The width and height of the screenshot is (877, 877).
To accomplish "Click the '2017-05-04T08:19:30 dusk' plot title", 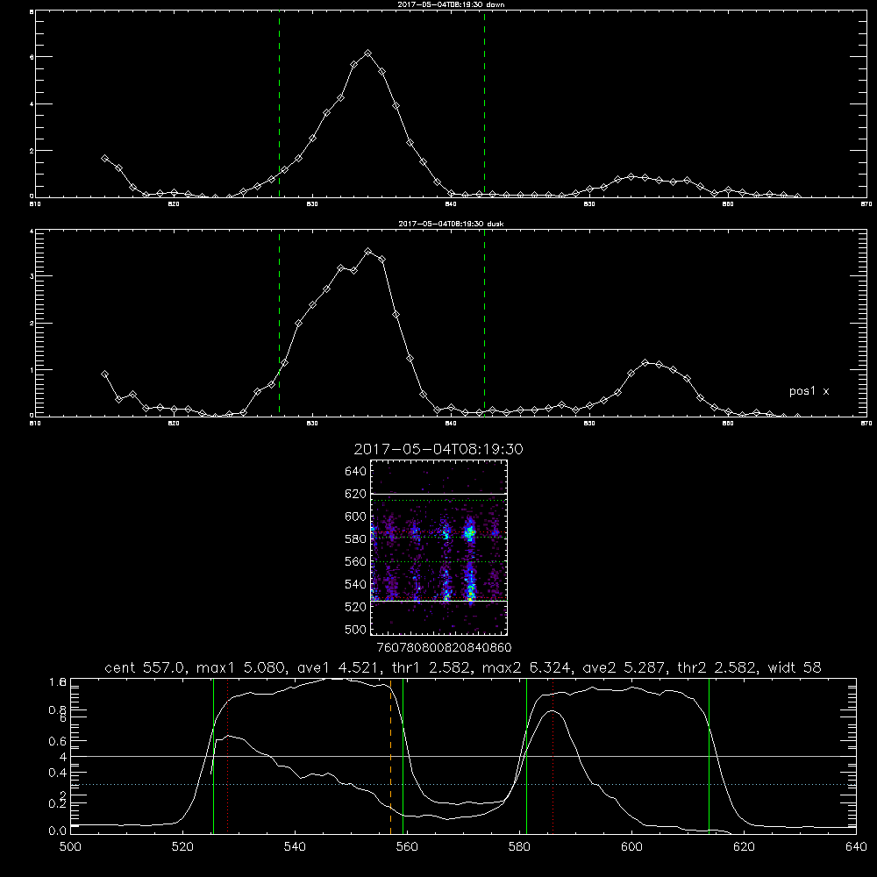I will pos(451,224).
